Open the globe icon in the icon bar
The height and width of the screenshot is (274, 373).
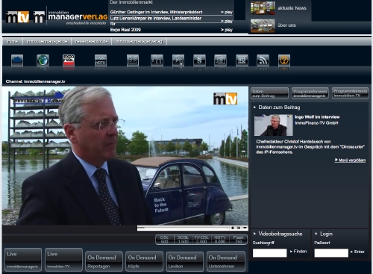click(x=43, y=60)
